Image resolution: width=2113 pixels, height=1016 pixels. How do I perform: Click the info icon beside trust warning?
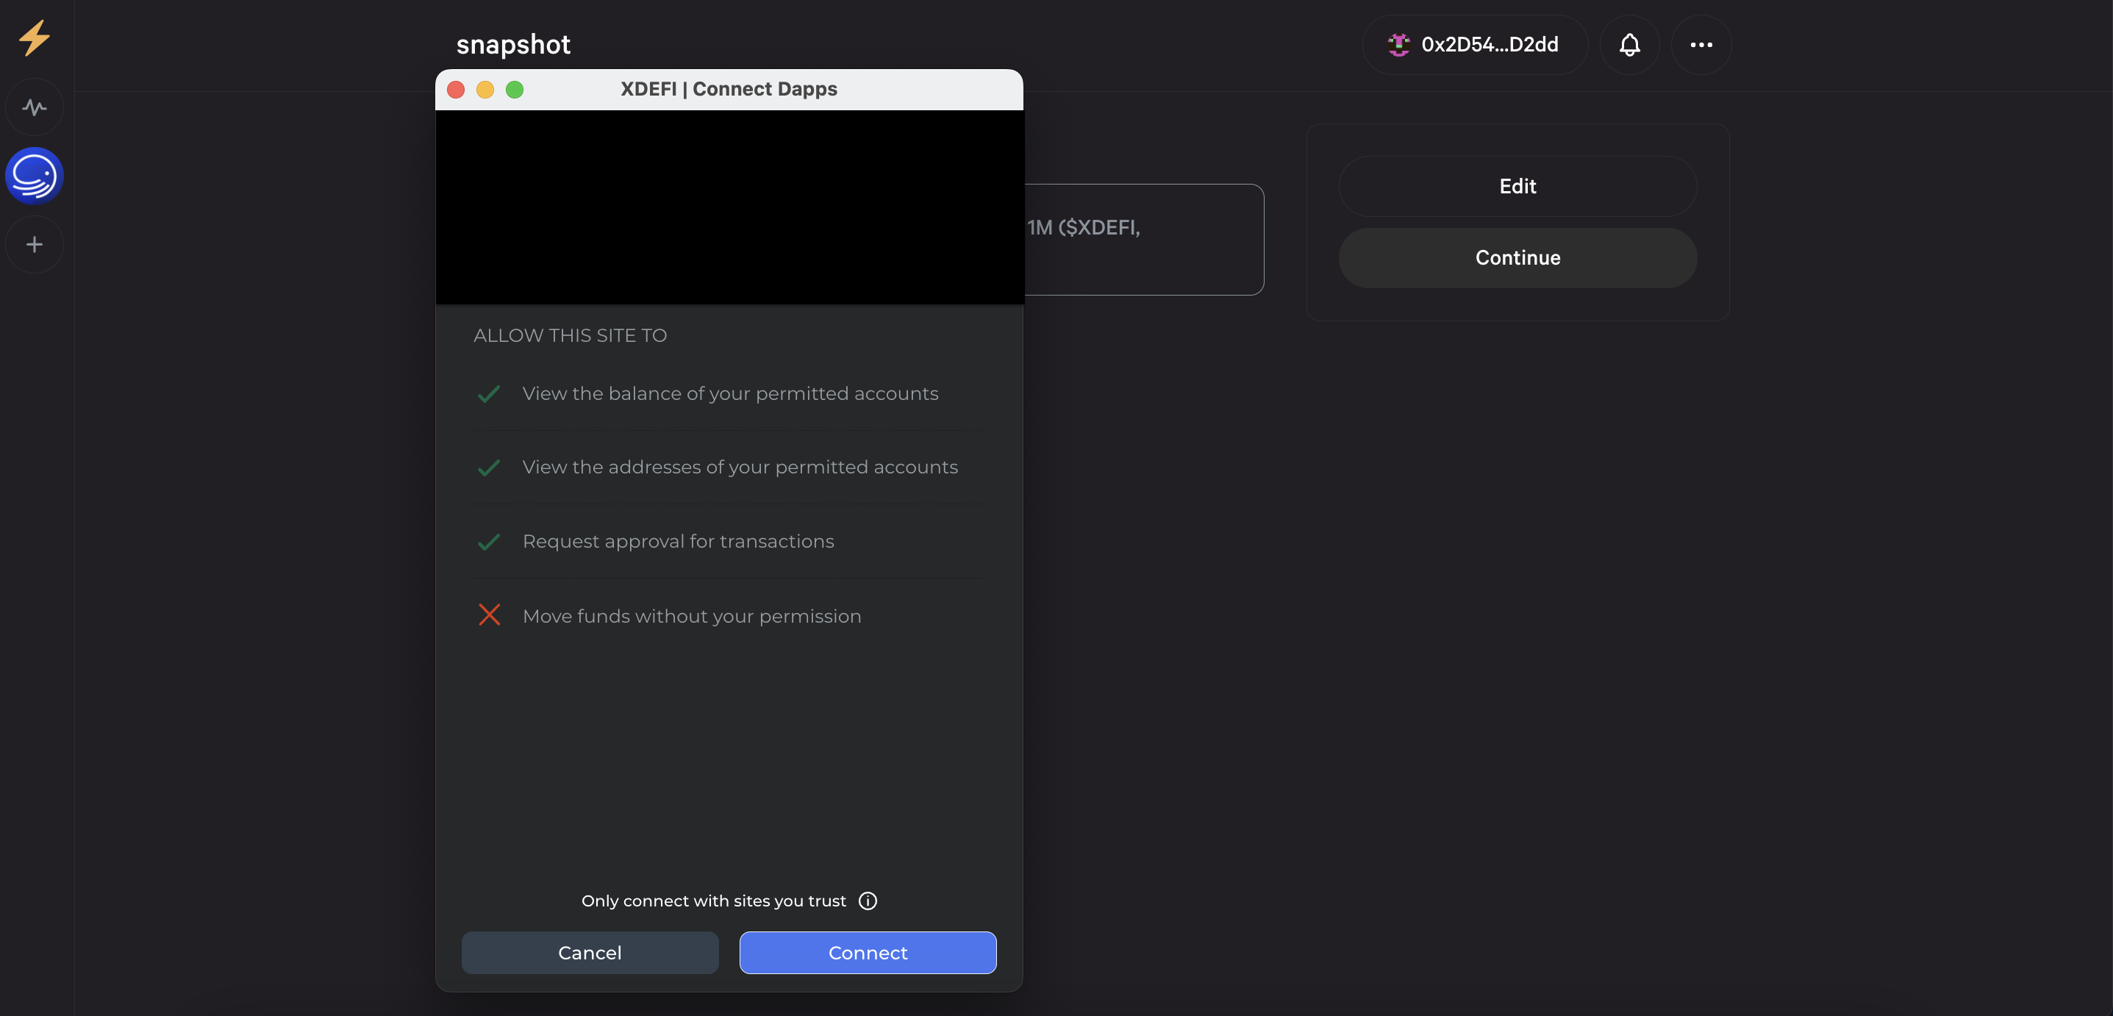[867, 901]
